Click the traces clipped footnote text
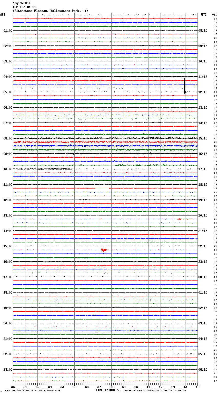Screen dimensions: 218x394 (155, 391)
